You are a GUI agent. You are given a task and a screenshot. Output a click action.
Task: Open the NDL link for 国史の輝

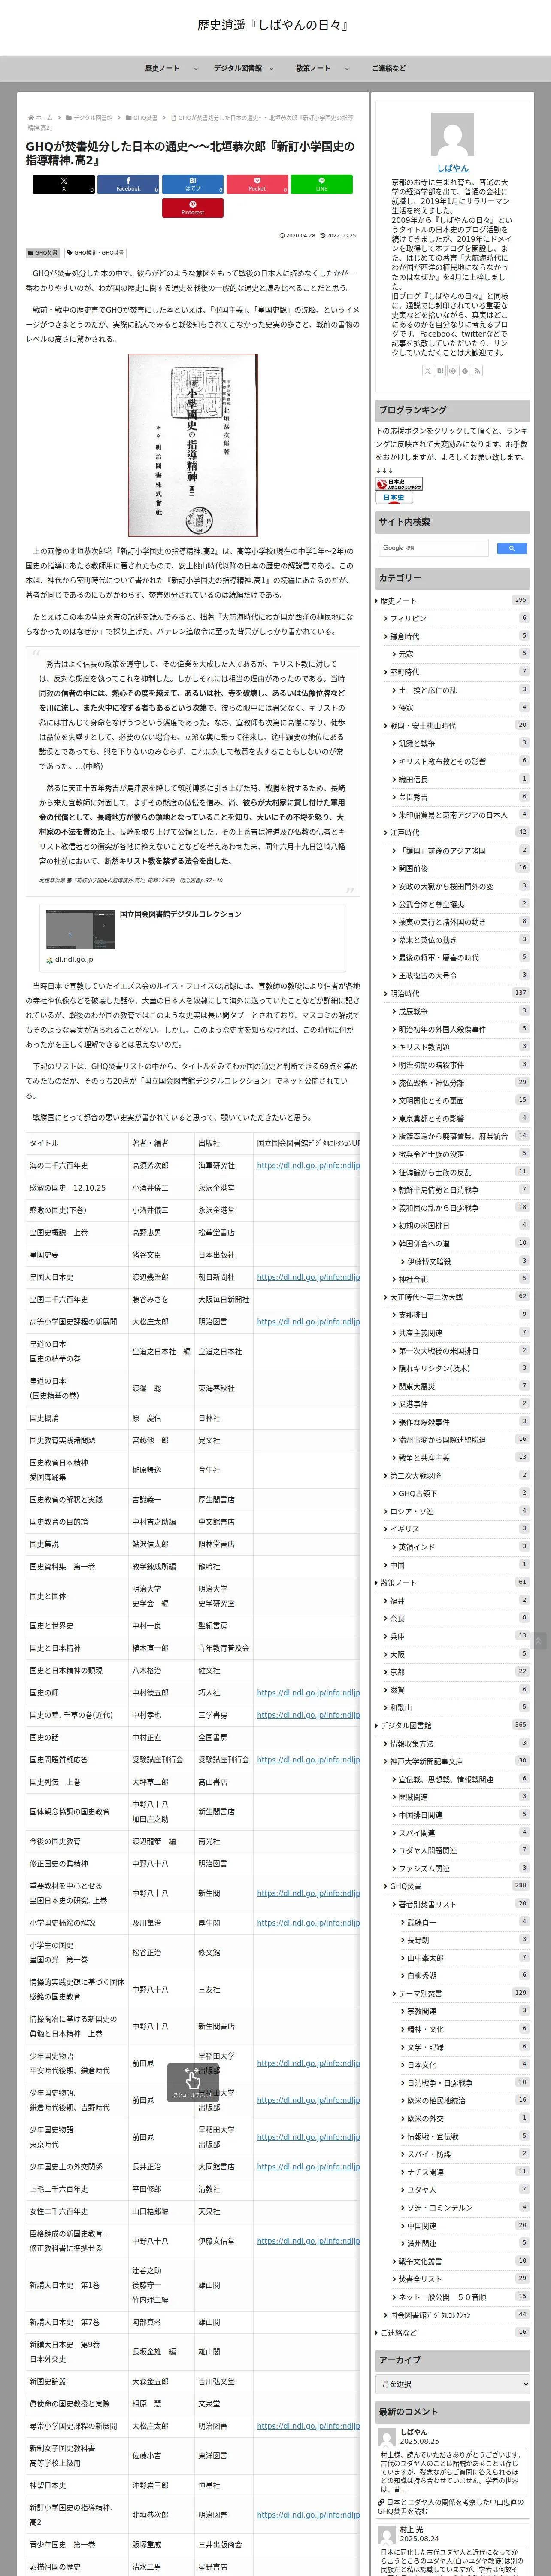tap(308, 1693)
